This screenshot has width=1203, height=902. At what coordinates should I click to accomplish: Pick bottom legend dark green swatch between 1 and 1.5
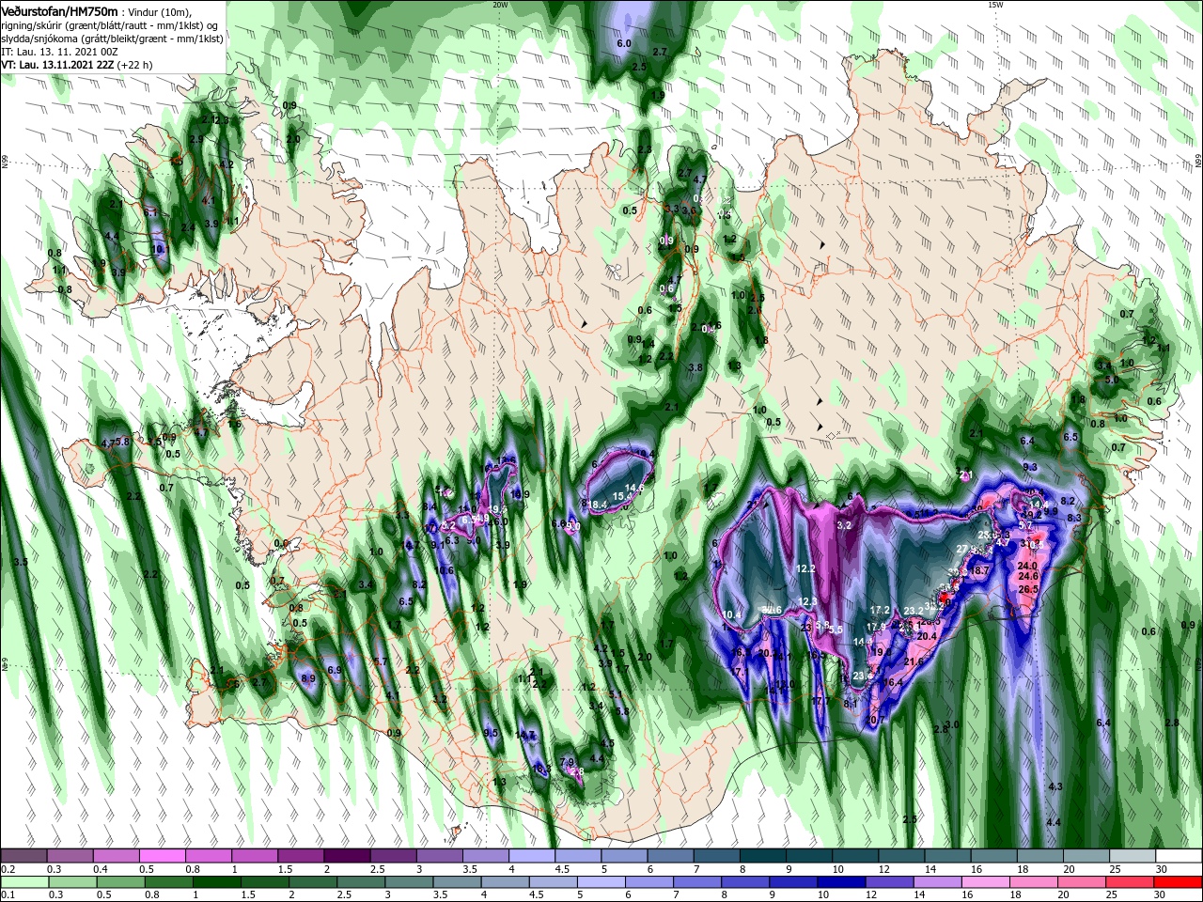point(218,883)
